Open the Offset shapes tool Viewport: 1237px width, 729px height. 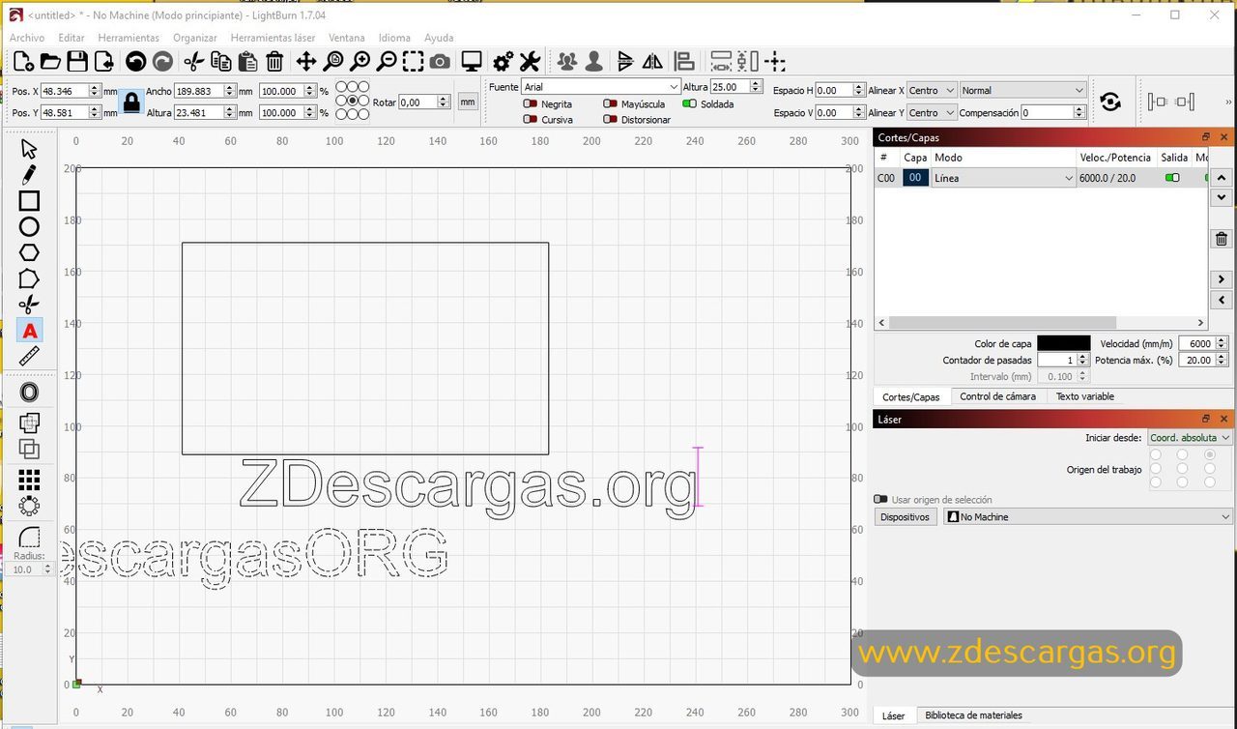[29, 393]
